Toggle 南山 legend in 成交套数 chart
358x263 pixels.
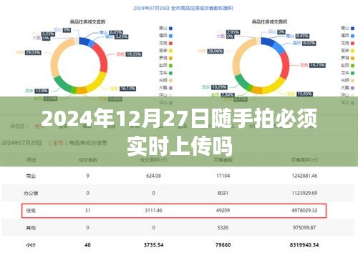pos(165,28)
